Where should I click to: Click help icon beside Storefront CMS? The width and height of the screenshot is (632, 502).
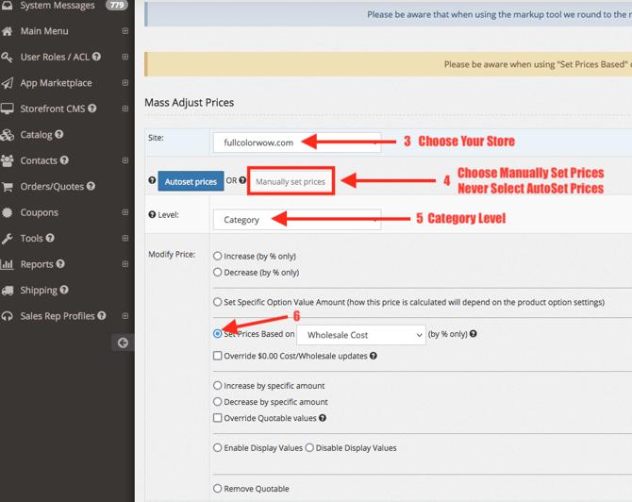point(92,109)
